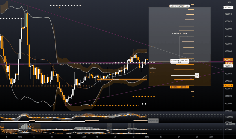Click the .00 price line tag

197,75
